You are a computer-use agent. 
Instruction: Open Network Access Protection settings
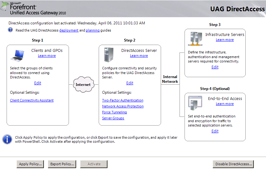(123, 106)
